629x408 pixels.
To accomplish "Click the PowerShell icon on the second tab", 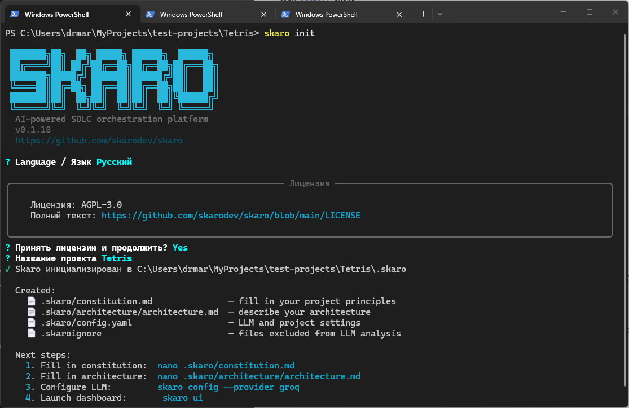I will point(149,14).
